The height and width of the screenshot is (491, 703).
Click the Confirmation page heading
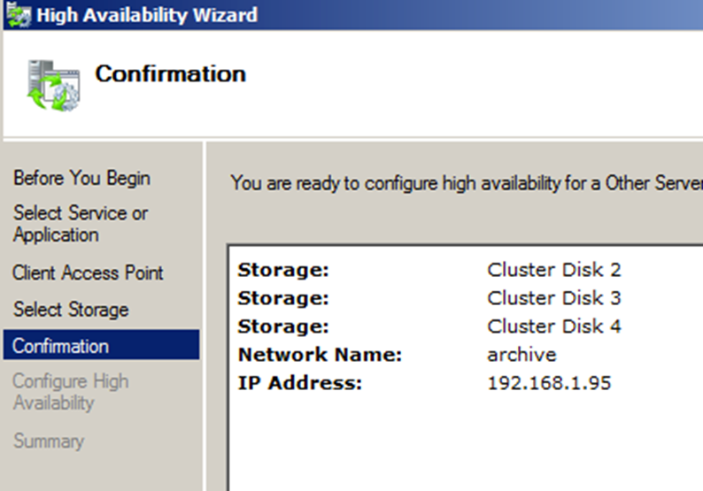tap(170, 74)
